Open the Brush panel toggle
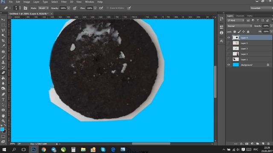Screen dimensions: 273x153 pos(26,8)
